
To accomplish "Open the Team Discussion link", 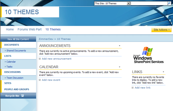I will tap(15, 78).
